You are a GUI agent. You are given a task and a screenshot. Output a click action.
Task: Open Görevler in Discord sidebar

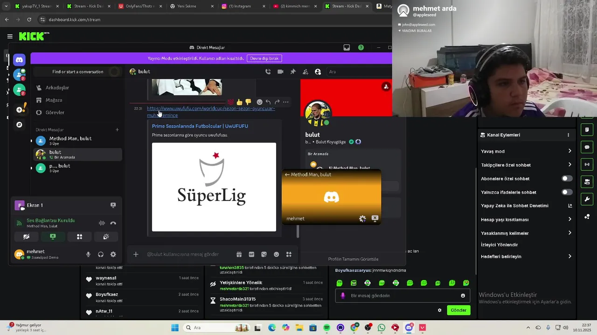pyautogui.click(x=78, y=113)
